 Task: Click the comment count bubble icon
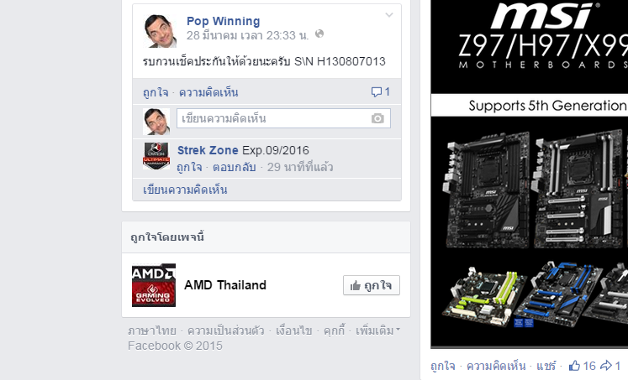pyautogui.click(x=376, y=92)
